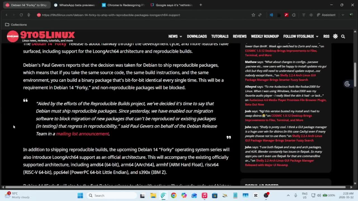
Task: Open Apple Music from the taskbar
Action: (x=204, y=195)
